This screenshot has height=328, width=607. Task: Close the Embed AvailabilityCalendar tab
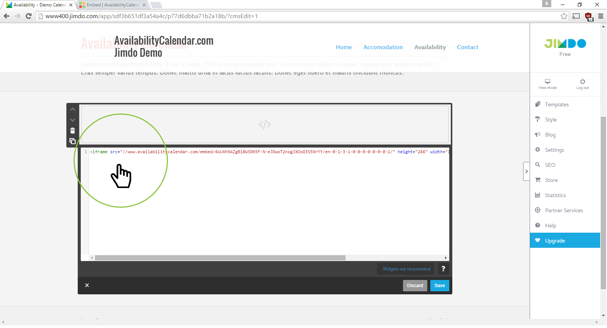[x=144, y=5]
